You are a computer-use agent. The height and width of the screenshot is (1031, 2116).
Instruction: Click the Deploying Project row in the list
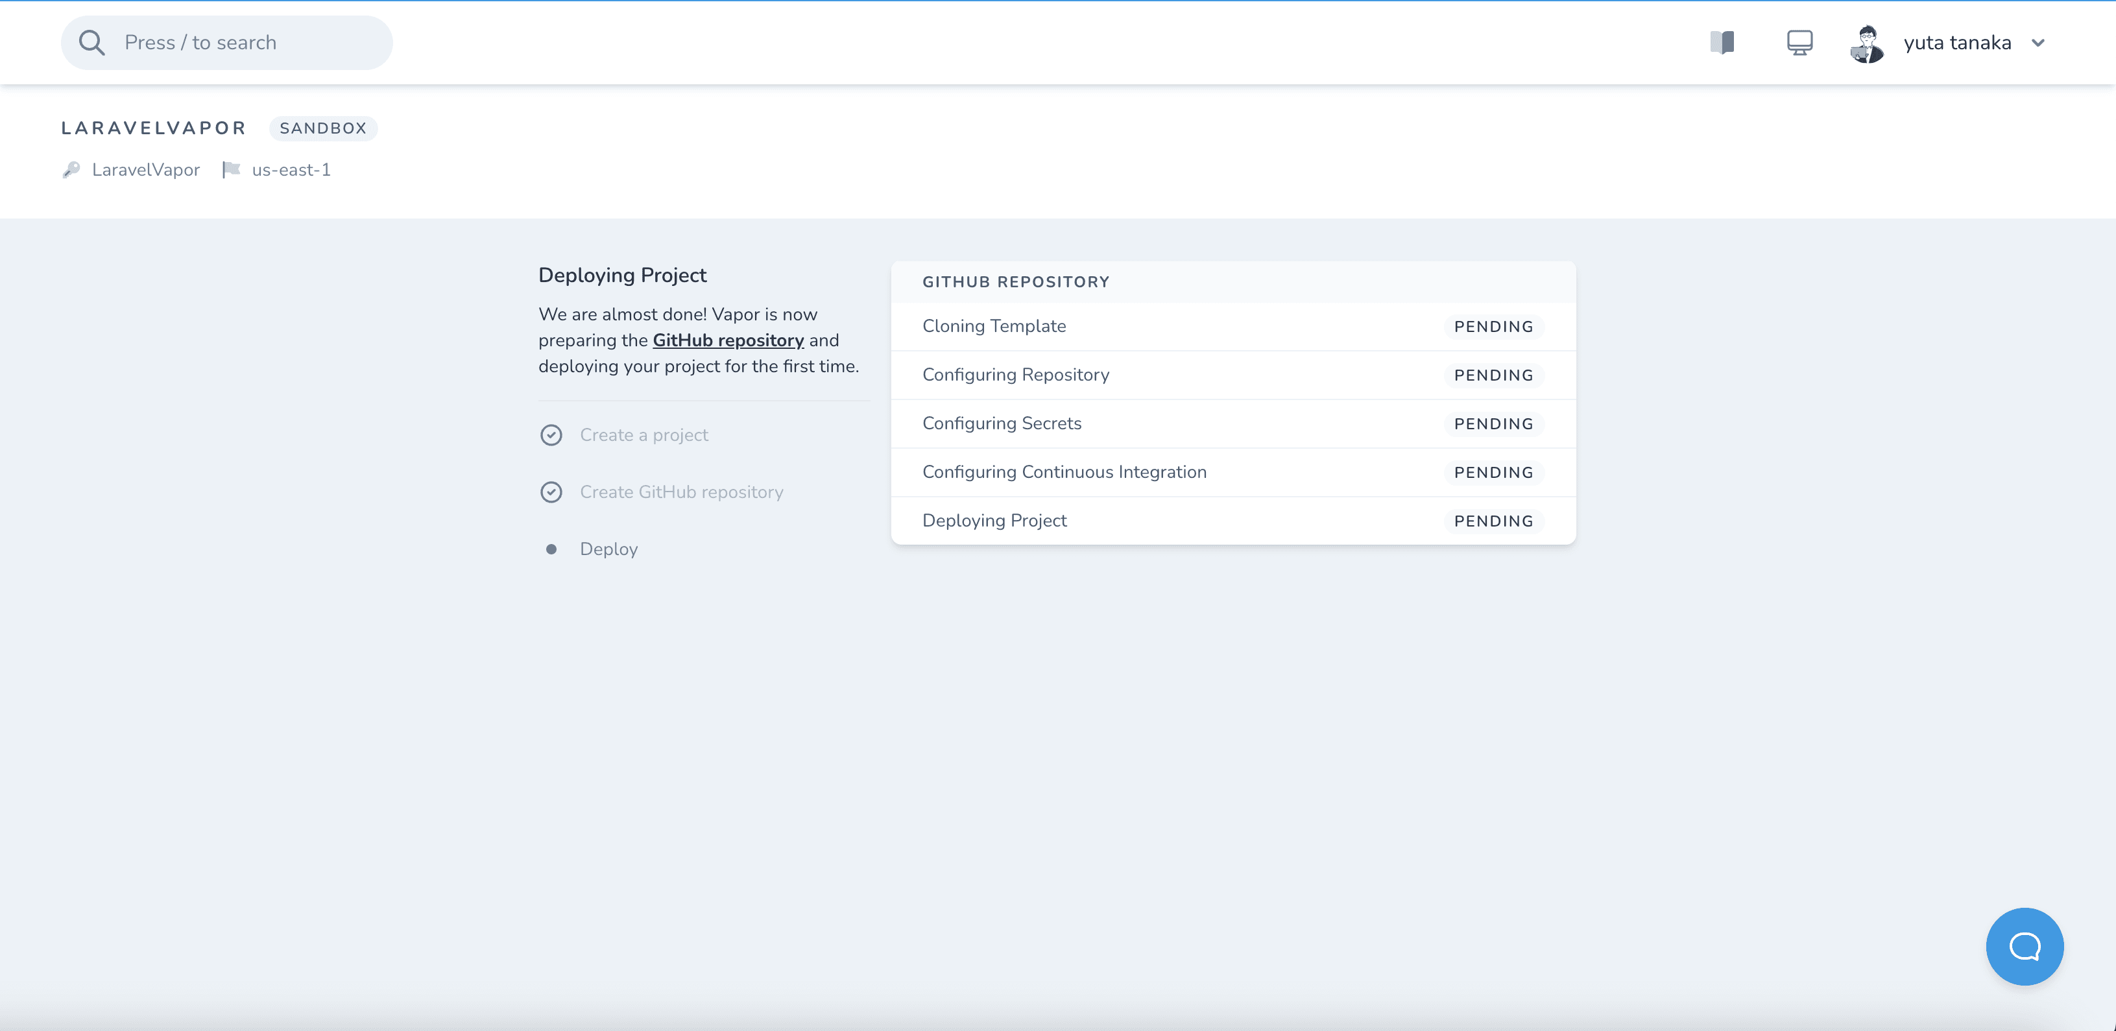tap(1233, 521)
